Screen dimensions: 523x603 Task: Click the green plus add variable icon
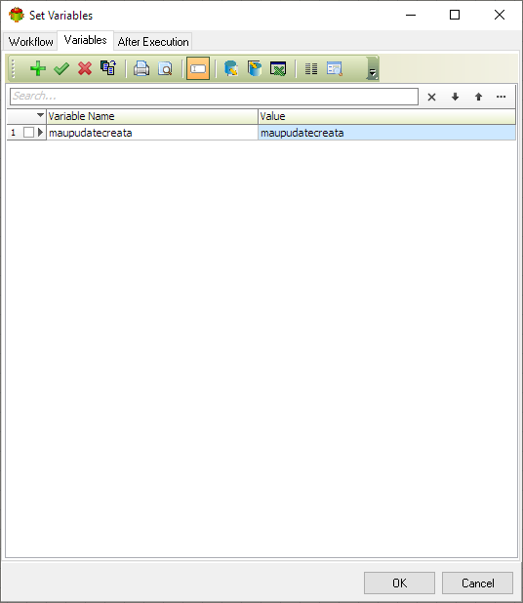38,68
